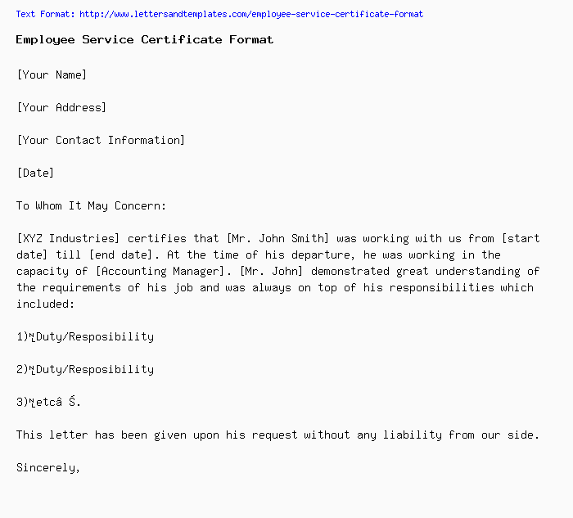Image resolution: width=573 pixels, height=518 pixels.
Task: Click the second Duty/Resposibility list item
Action: [85, 370]
